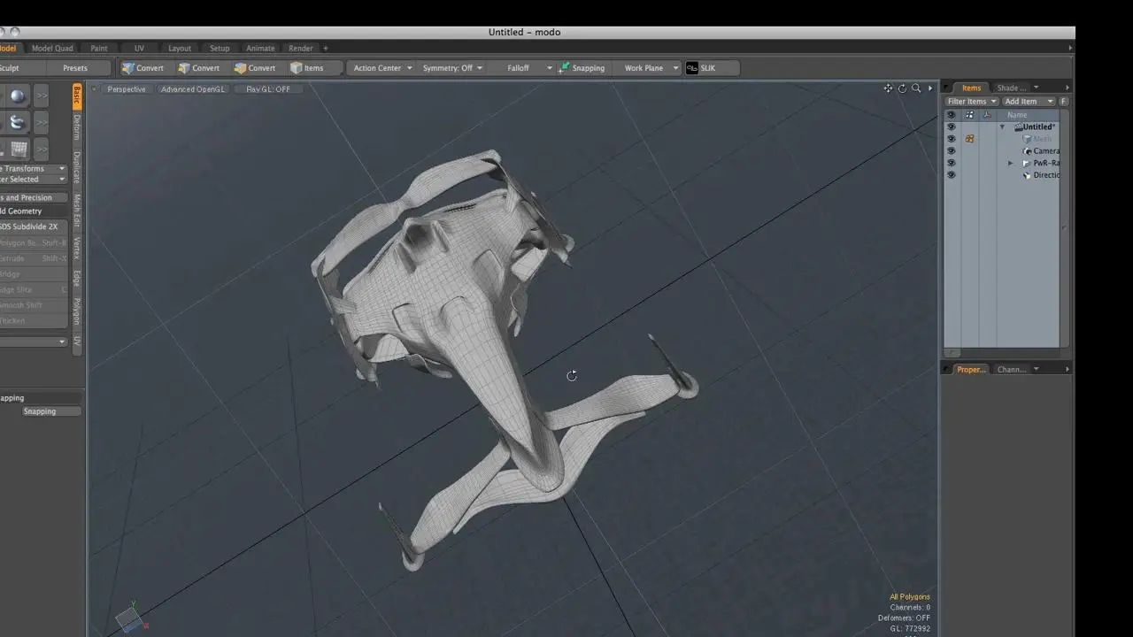Hide the Mesh item using its eye icon
Viewport: 1133px width, 637px height.
951,139
